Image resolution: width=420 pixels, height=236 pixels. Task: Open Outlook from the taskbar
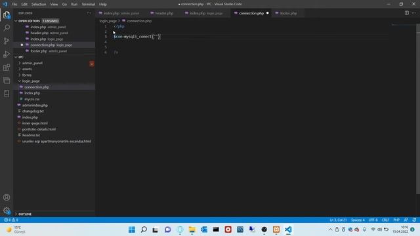[204, 229]
